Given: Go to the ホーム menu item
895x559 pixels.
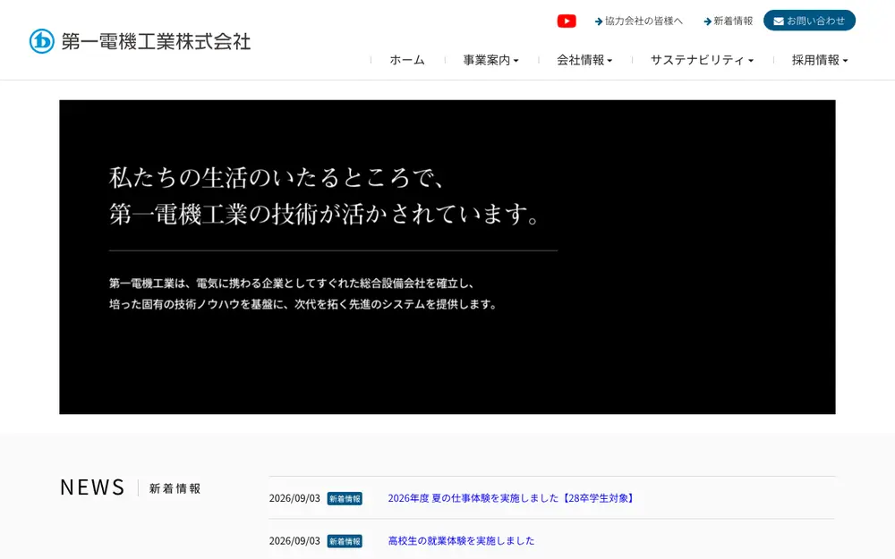Looking at the screenshot, I should coord(407,60).
